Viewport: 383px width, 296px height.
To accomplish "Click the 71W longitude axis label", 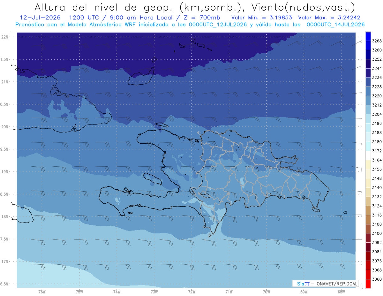I will 229,292.
